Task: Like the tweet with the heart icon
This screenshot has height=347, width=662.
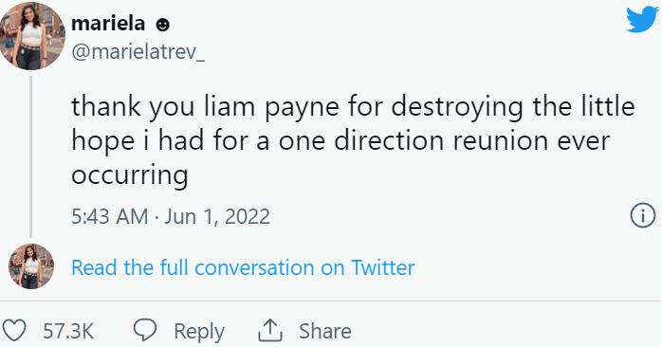Action: point(14,330)
